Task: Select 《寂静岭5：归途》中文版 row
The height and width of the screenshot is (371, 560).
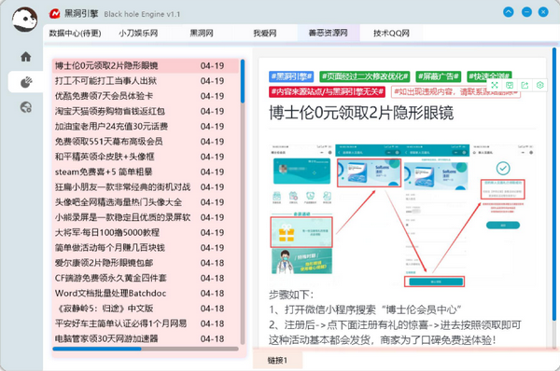Action: tap(146, 309)
